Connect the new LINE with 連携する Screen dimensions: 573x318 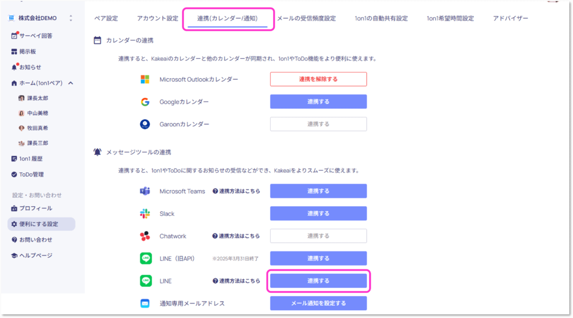[x=318, y=281]
